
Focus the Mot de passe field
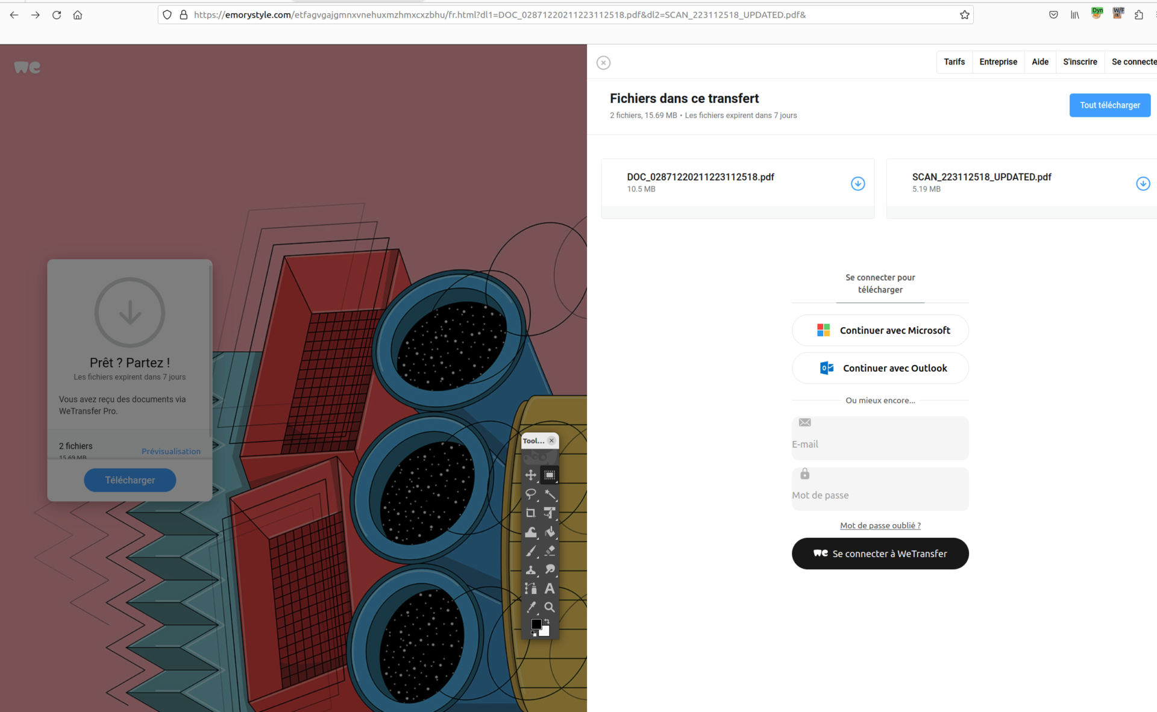click(x=880, y=489)
